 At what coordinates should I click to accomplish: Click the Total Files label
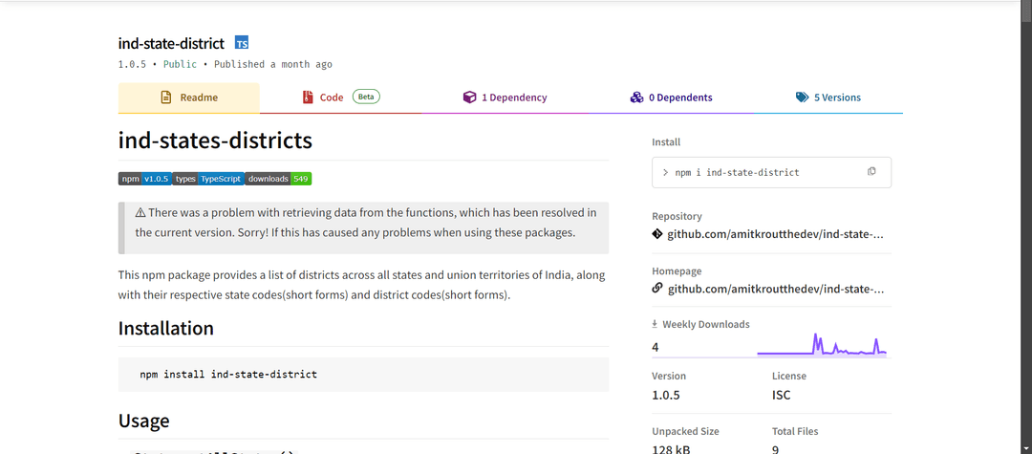coord(795,432)
